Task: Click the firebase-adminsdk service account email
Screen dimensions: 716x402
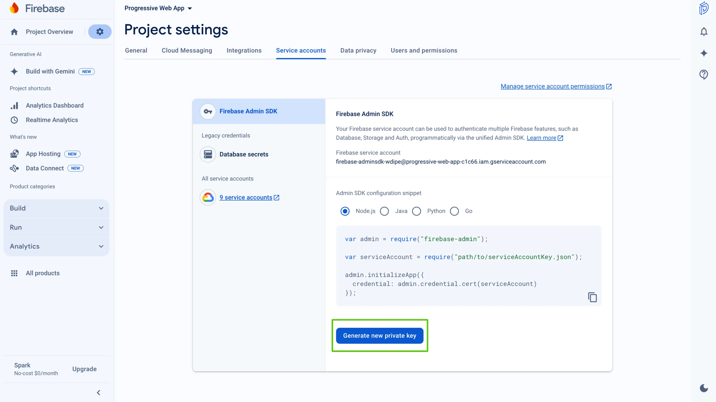Action: 441,162
